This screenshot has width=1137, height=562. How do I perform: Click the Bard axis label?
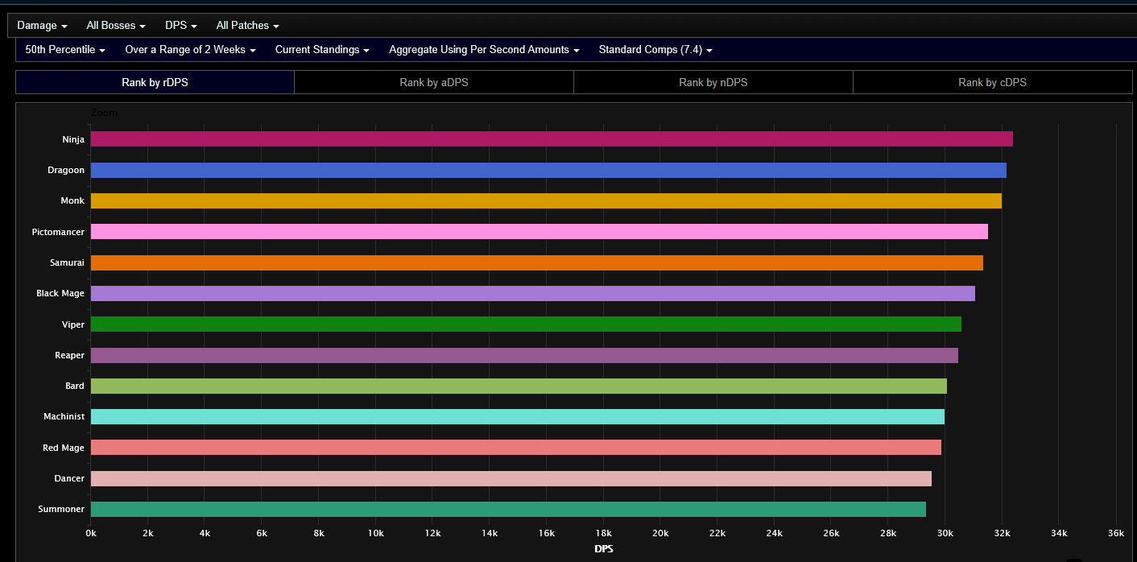tap(75, 386)
